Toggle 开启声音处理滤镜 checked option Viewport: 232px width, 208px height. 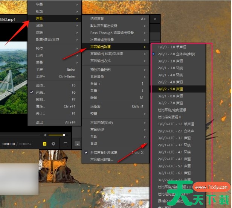click(115, 153)
